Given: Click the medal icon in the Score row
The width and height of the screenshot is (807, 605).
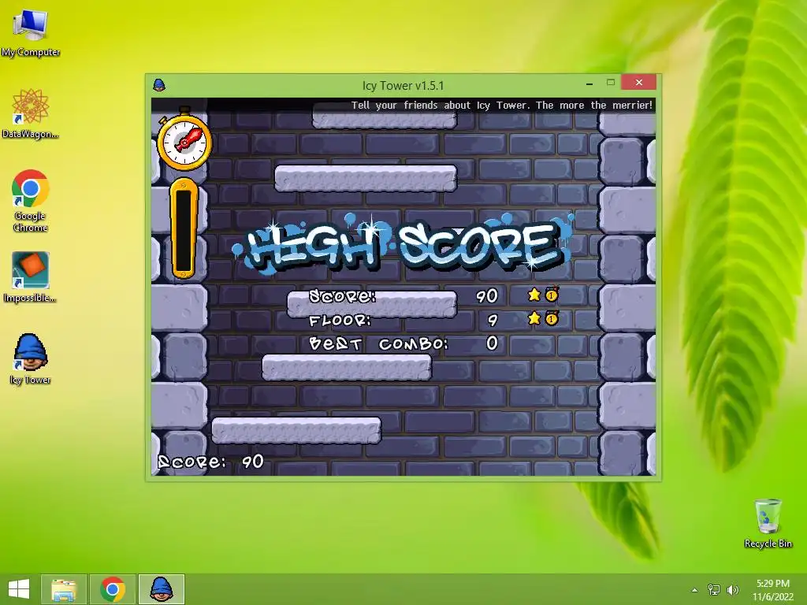Looking at the screenshot, I should click(x=552, y=295).
